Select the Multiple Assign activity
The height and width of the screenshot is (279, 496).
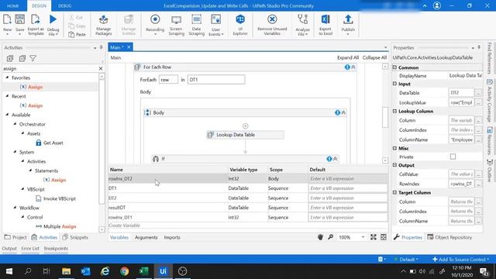(x=56, y=226)
